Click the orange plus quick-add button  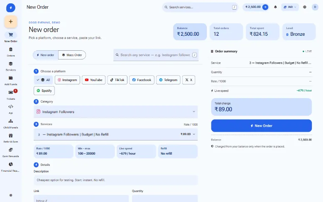click(11, 22)
